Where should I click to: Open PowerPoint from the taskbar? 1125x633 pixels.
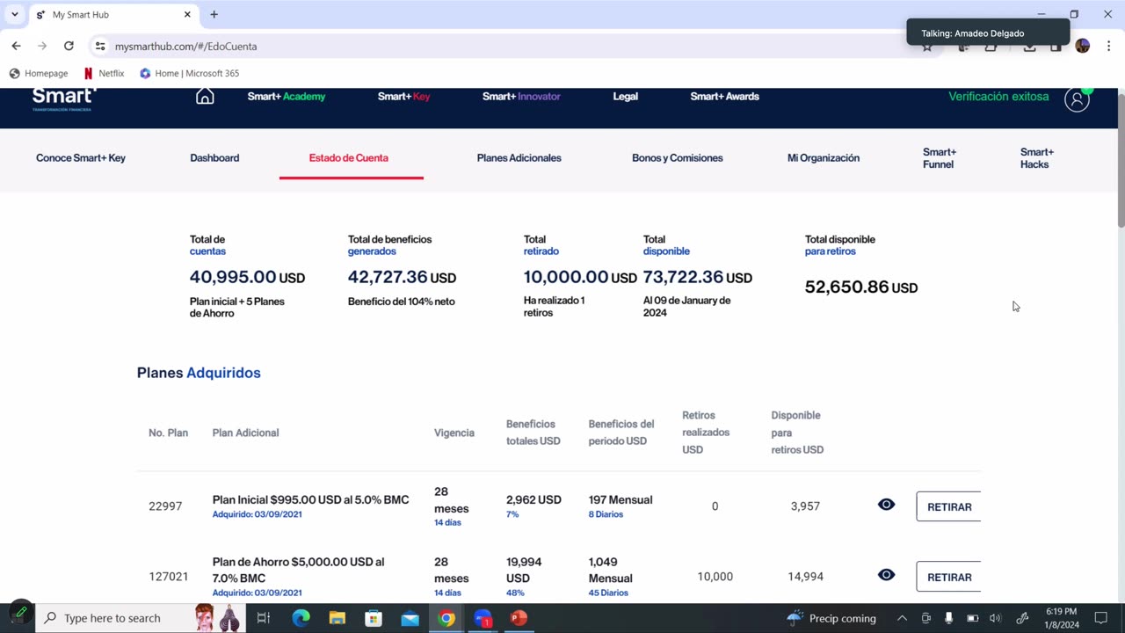pyautogui.click(x=519, y=618)
